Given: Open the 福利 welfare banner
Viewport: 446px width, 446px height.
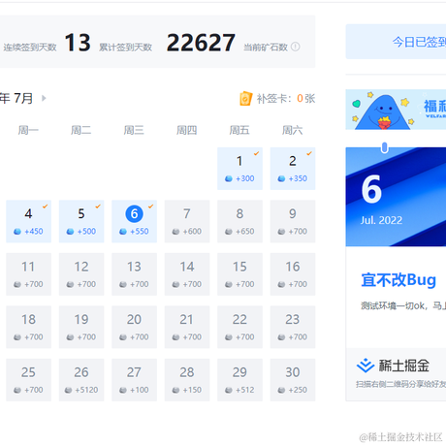Looking at the screenshot, I should pos(396,110).
